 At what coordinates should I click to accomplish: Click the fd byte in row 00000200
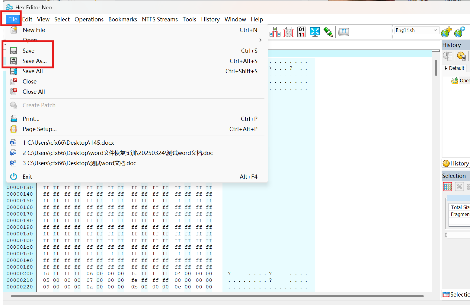point(46,273)
